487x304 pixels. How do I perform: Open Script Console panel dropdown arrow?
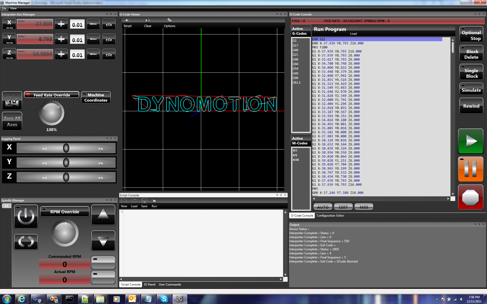point(277,195)
